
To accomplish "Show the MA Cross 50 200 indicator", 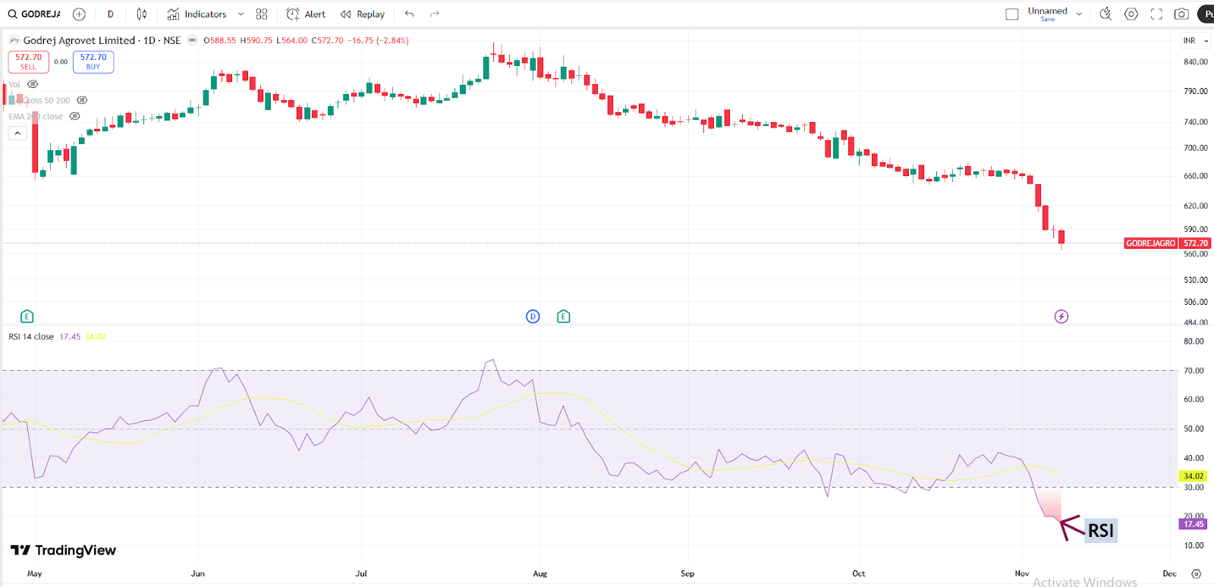I will 82,100.
